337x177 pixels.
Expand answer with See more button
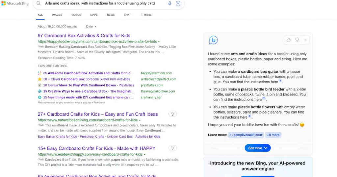258,148
